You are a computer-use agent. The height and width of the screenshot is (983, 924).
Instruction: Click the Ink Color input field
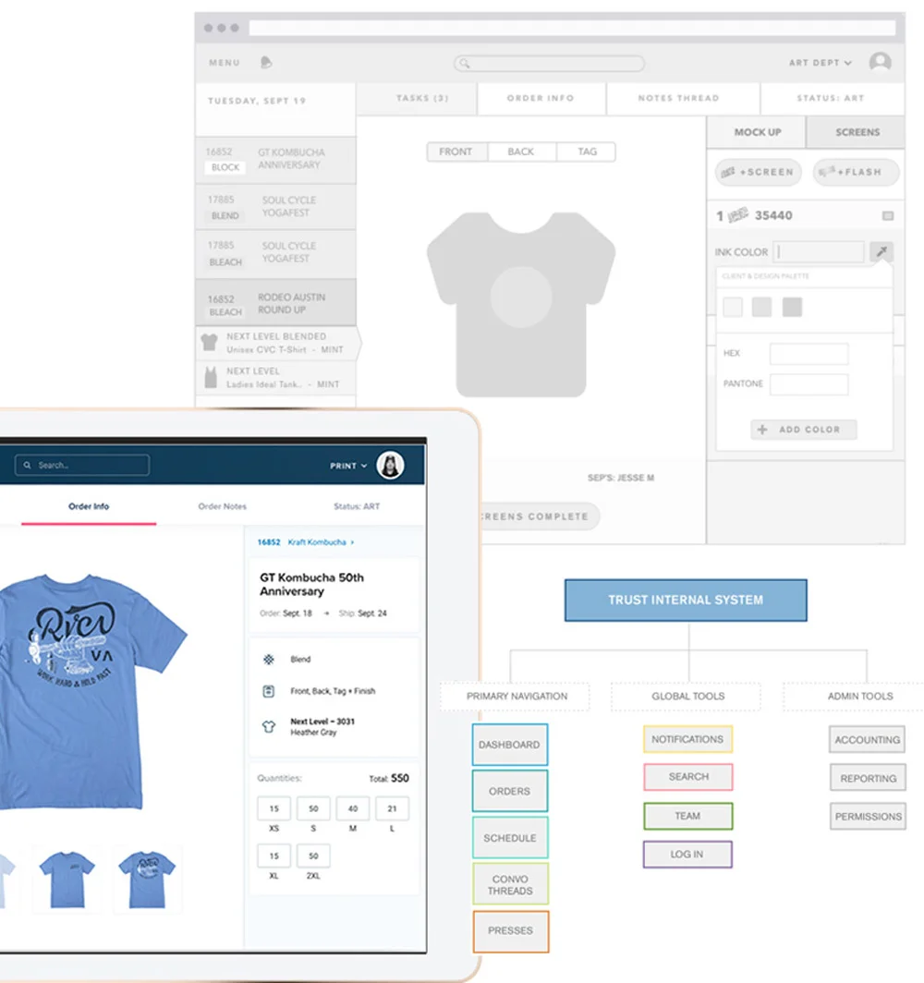tap(819, 252)
